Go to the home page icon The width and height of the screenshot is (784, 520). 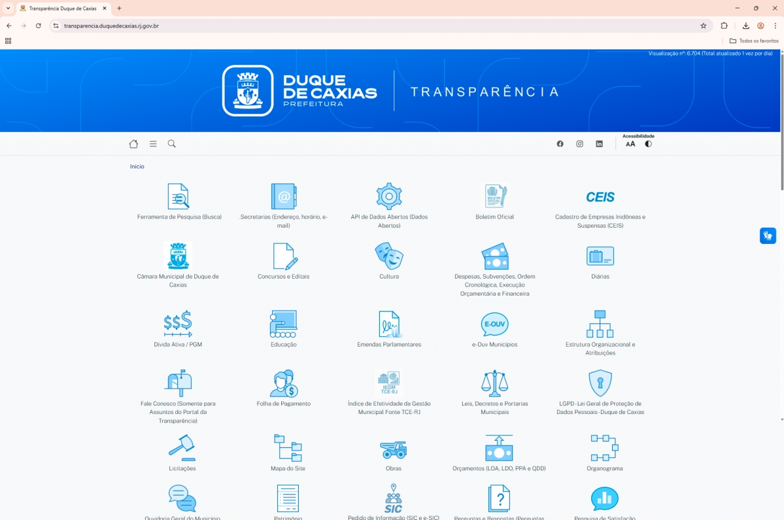click(133, 144)
